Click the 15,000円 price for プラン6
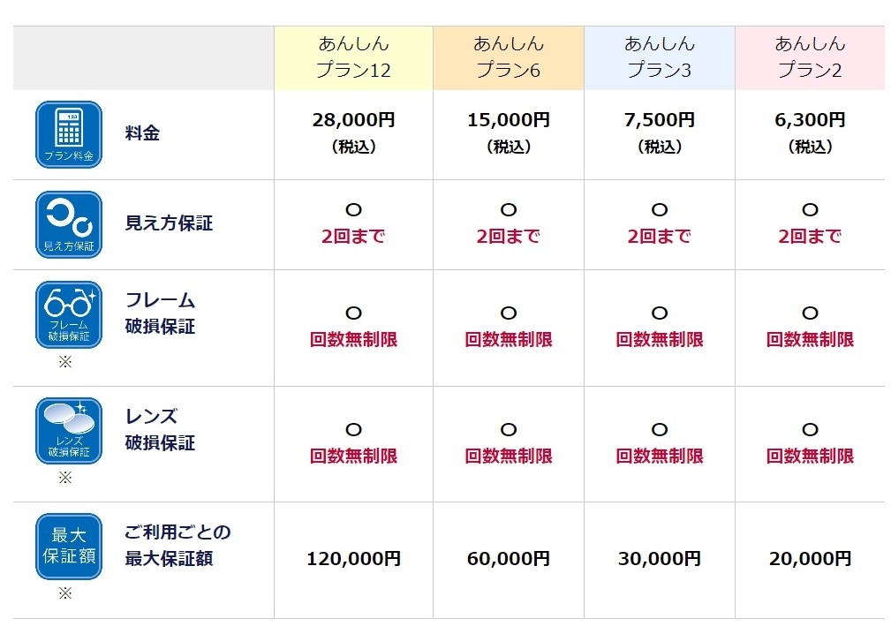891x634 pixels. pyautogui.click(x=508, y=119)
